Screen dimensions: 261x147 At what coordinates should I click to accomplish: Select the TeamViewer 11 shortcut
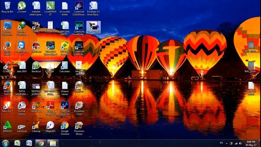(22, 48)
